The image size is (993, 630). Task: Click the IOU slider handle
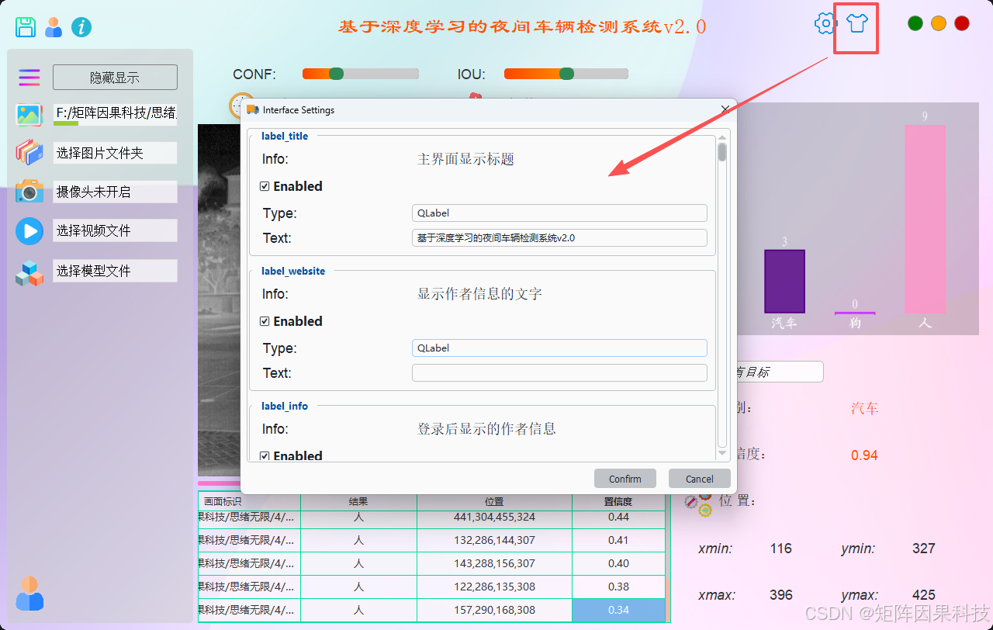[x=567, y=74]
